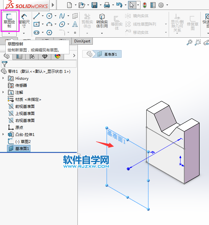Click the File Properties icon
The width and height of the screenshot is (209, 225).
click(153, 5)
